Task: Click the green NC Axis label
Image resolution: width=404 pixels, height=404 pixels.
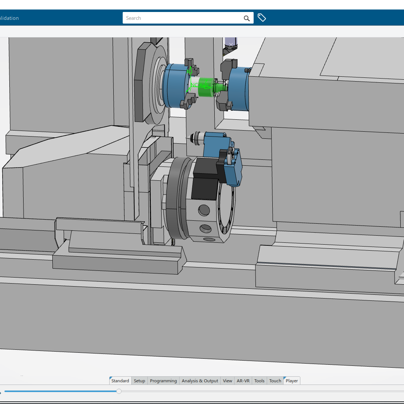Action: tap(199, 85)
